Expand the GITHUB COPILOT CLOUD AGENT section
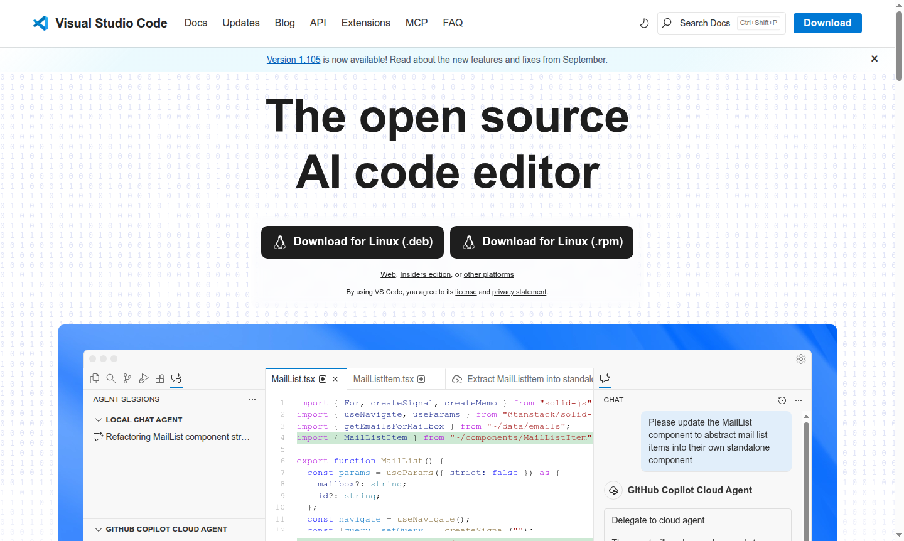904x541 pixels. [99, 529]
